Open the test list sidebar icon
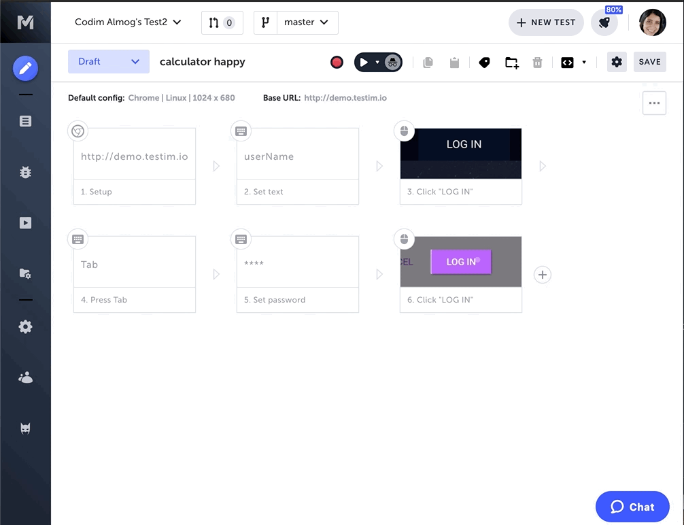This screenshot has height=525, width=684. coord(25,121)
